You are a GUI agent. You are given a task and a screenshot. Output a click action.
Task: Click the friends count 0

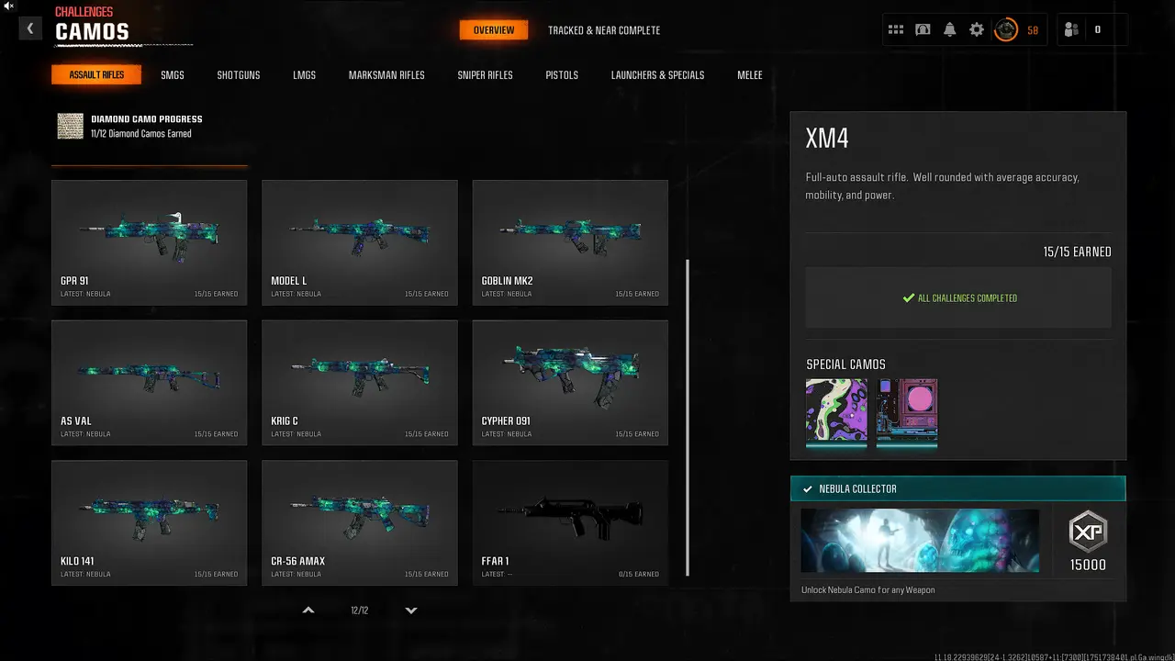(x=1097, y=30)
